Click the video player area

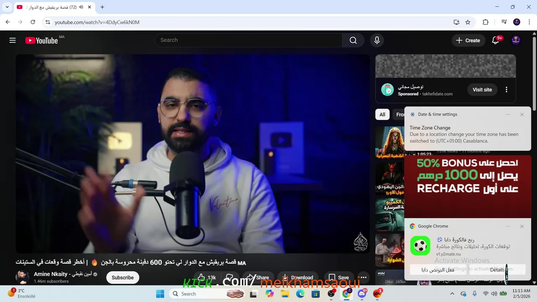tap(193, 154)
